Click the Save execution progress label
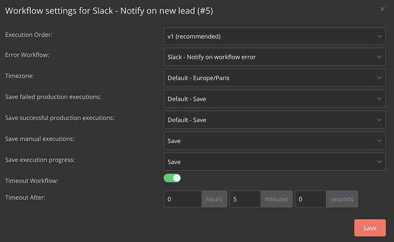This screenshot has width=394, height=242. pos(40,160)
